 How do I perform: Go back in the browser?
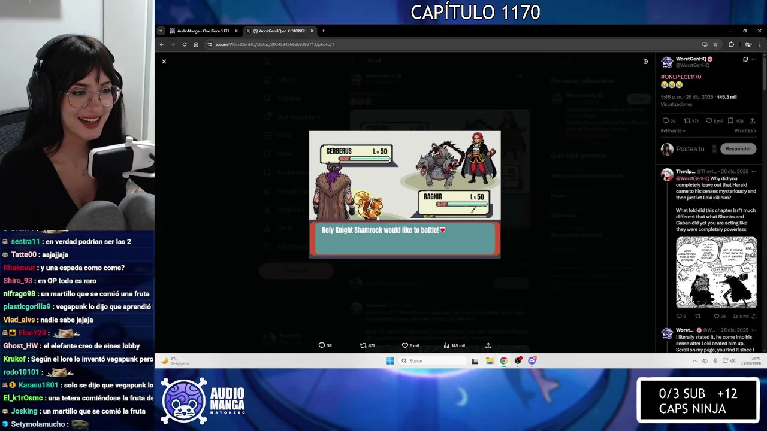click(x=161, y=44)
